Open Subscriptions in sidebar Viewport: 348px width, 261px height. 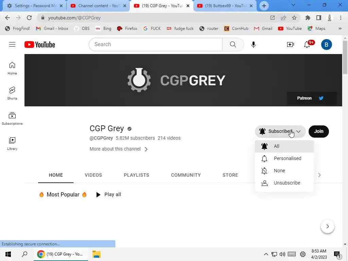tap(12, 119)
